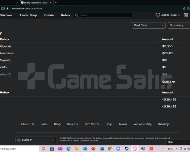Open the Accessibility footer link
The height and width of the screenshot is (152, 190).
(x=143, y=124)
